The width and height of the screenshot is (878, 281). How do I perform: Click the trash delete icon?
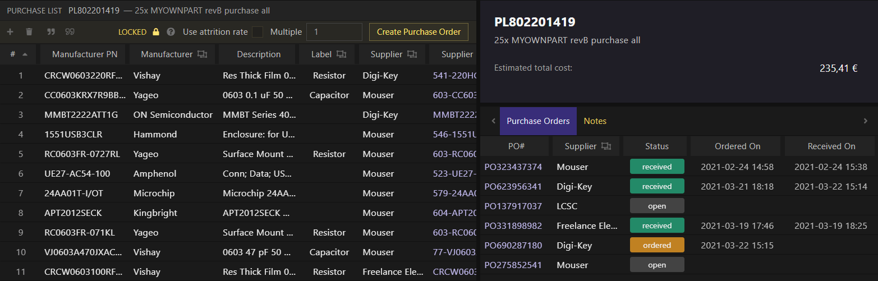coord(29,32)
